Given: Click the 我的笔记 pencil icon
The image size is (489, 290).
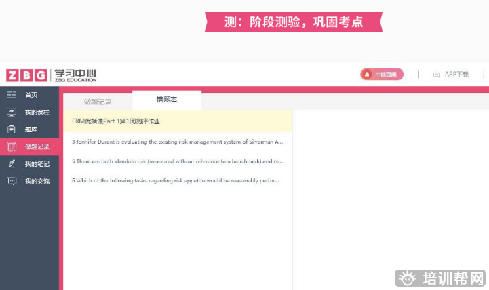Looking at the screenshot, I should [x=12, y=164].
